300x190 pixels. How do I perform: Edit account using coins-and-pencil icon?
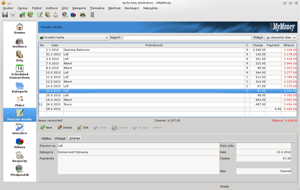pos(48,15)
